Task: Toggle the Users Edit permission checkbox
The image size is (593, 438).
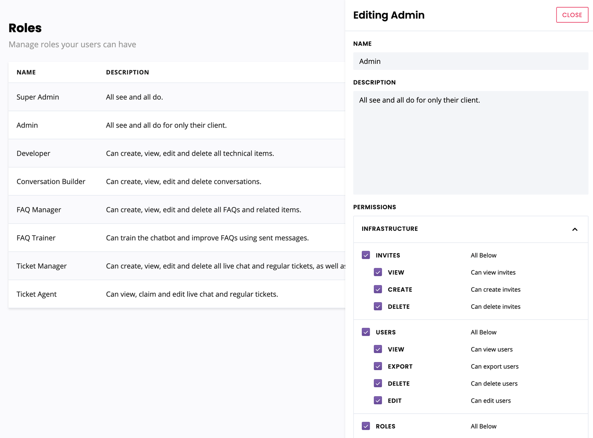Action: 378,400
